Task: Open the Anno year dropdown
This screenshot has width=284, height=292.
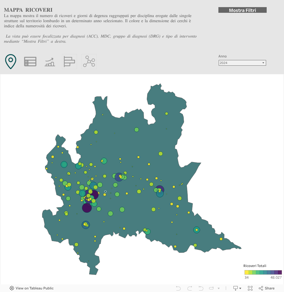Action: (x=242, y=63)
